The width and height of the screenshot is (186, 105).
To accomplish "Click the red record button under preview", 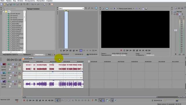I will pyautogui.click(x=121, y=50).
